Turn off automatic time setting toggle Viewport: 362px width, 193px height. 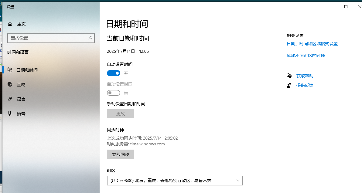113,73
